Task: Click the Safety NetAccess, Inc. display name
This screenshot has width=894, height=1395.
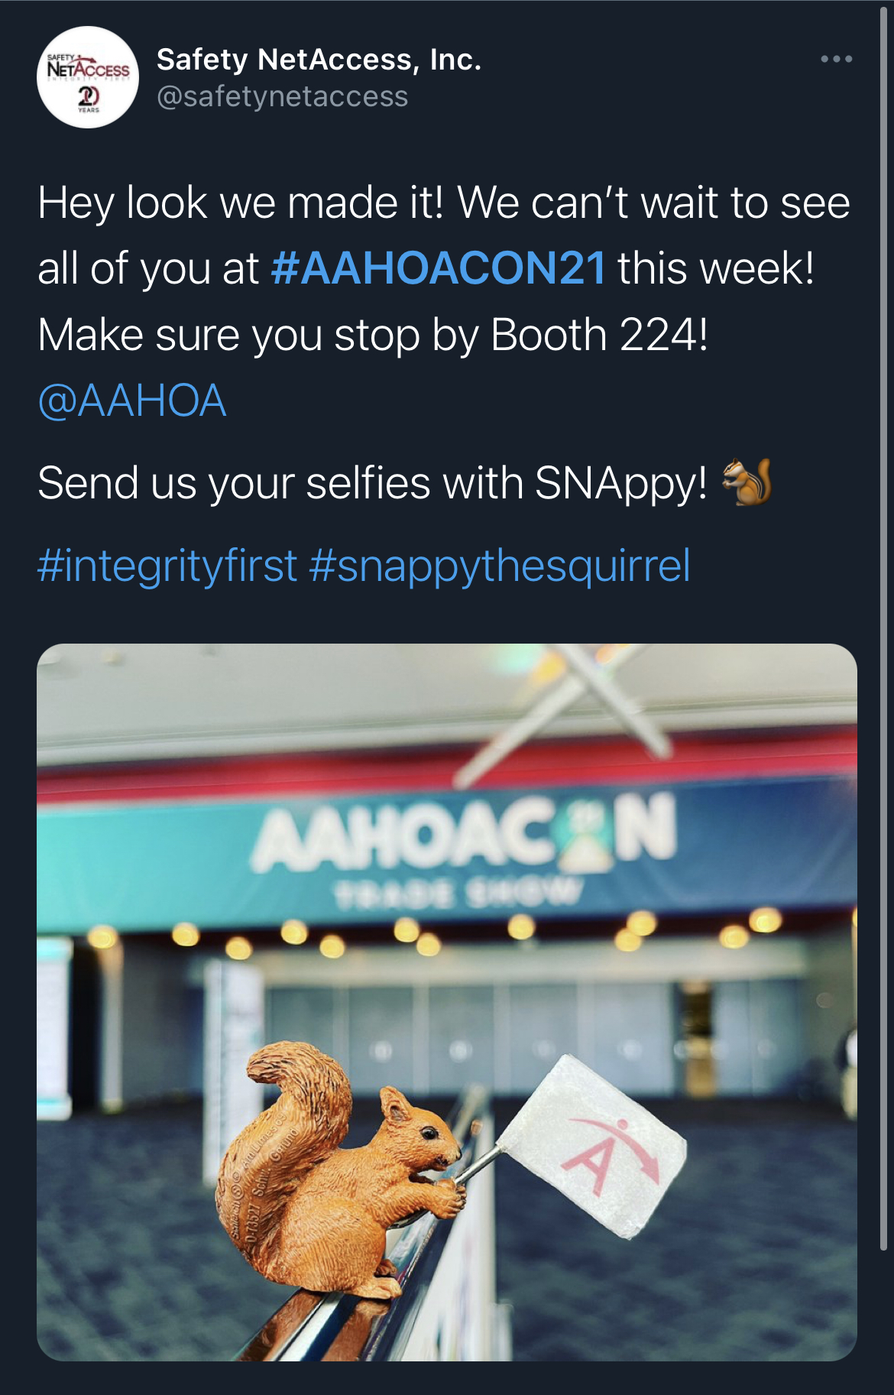Action: 319,60
